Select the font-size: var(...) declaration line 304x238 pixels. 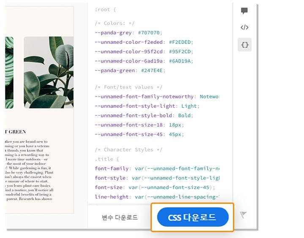coord(155,187)
